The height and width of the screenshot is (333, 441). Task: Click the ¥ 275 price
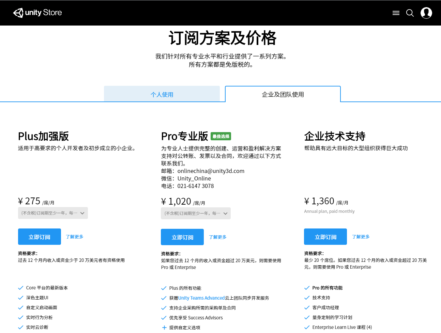pyautogui.click(x=29, y=201)
